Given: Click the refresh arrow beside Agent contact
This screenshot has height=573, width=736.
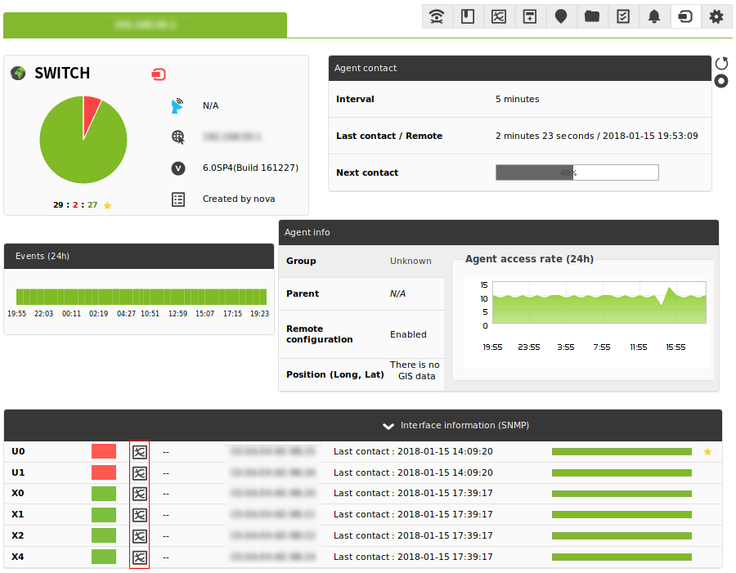Looking at the screenshot, I should tap(721, 63).
